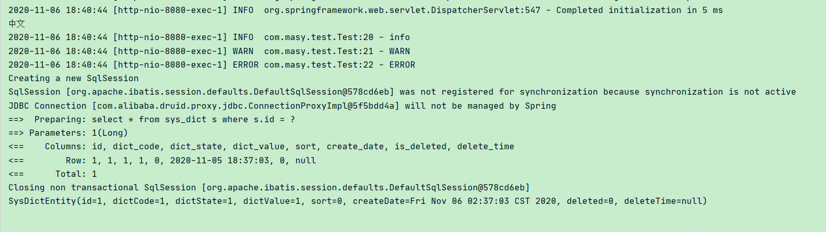Open the com.masy.test.Test:22 source reference
This screenshot has height=232, width=826.
click(x=319, y=65)
